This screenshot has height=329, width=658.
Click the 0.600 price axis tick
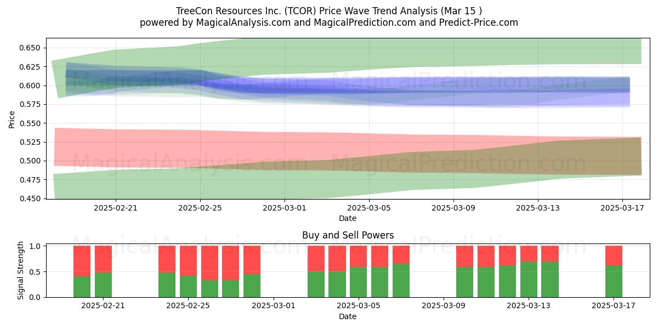coord(31,86)
